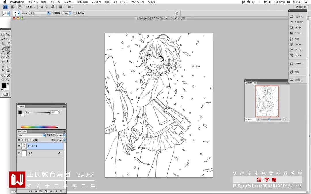The height and width of the screenshot is (194, 311).
Task: Open the layer 不透明度 dropdown arrow
Action: (x=64, y=135)
